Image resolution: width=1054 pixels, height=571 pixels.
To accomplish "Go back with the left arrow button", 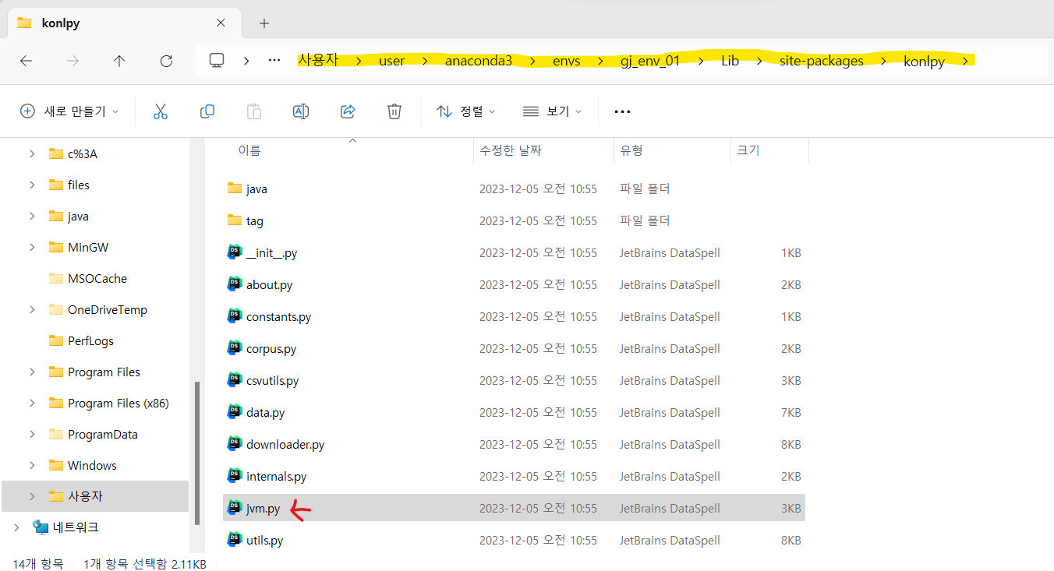I will tap(27, 61).
